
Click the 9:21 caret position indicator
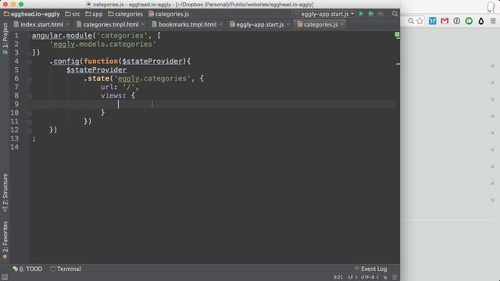(338, 278)
